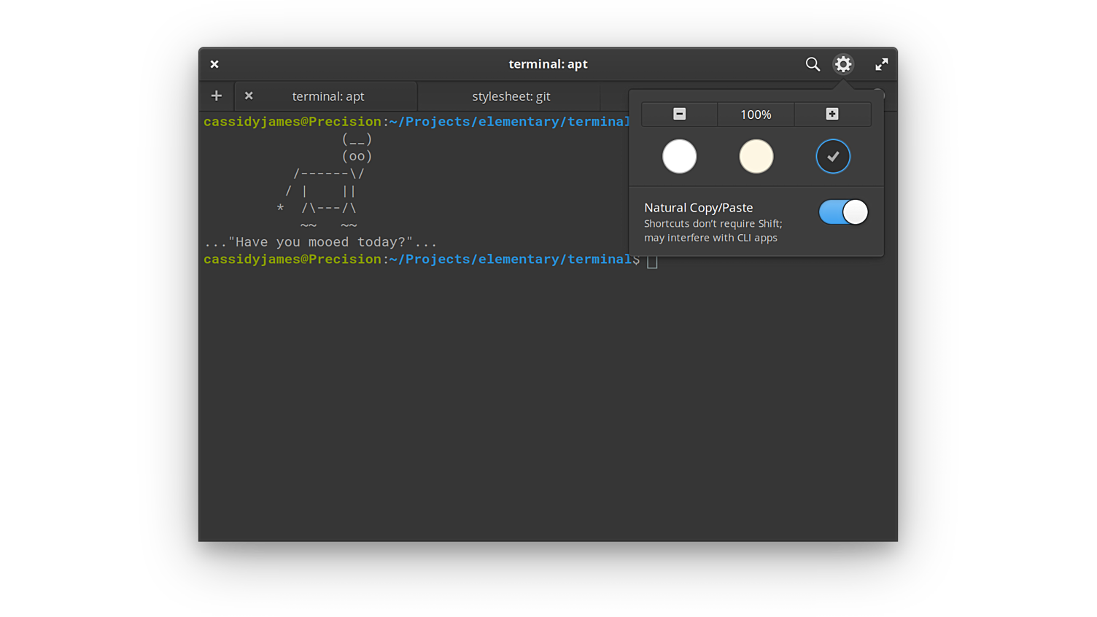Choose the white high-contrast color scheme
This screenshot has width=1097, height=617.
(x=679, y=156)
